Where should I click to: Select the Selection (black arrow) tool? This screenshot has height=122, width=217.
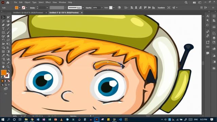[3, 17]
